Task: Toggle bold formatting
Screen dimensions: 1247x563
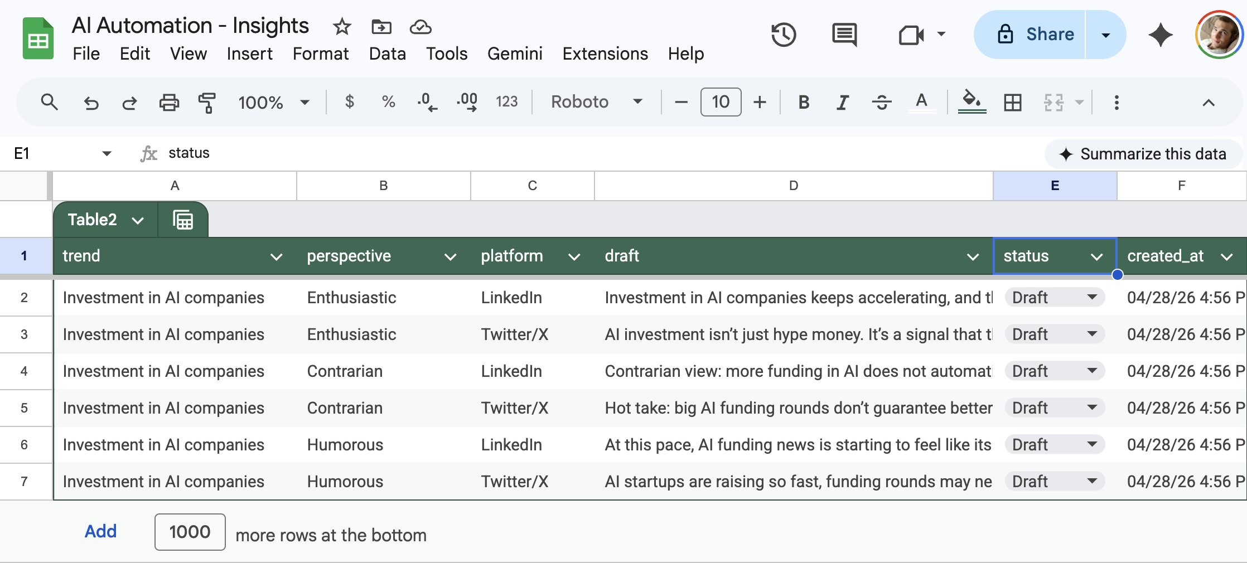Action: click(804, 102)
